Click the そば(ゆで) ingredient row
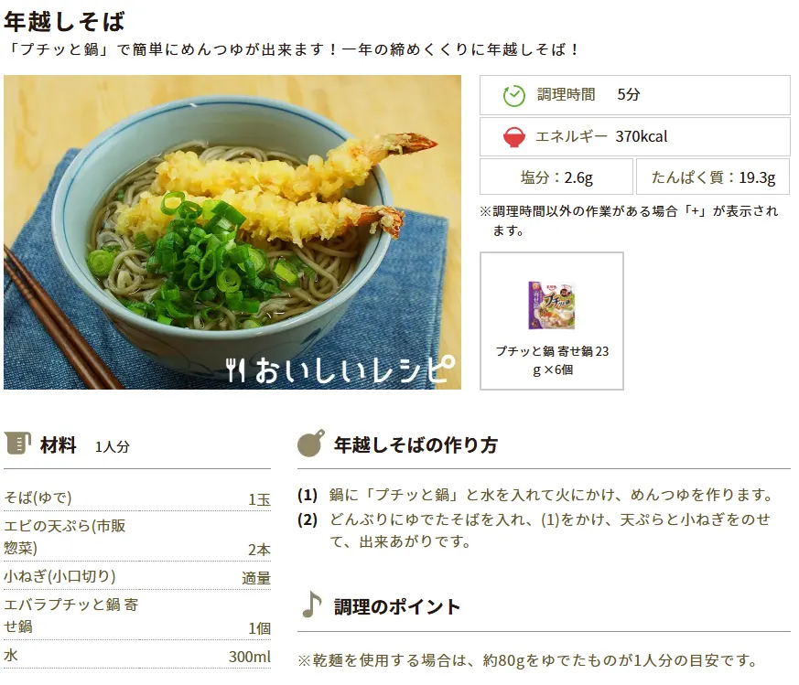 coord(137,498)
